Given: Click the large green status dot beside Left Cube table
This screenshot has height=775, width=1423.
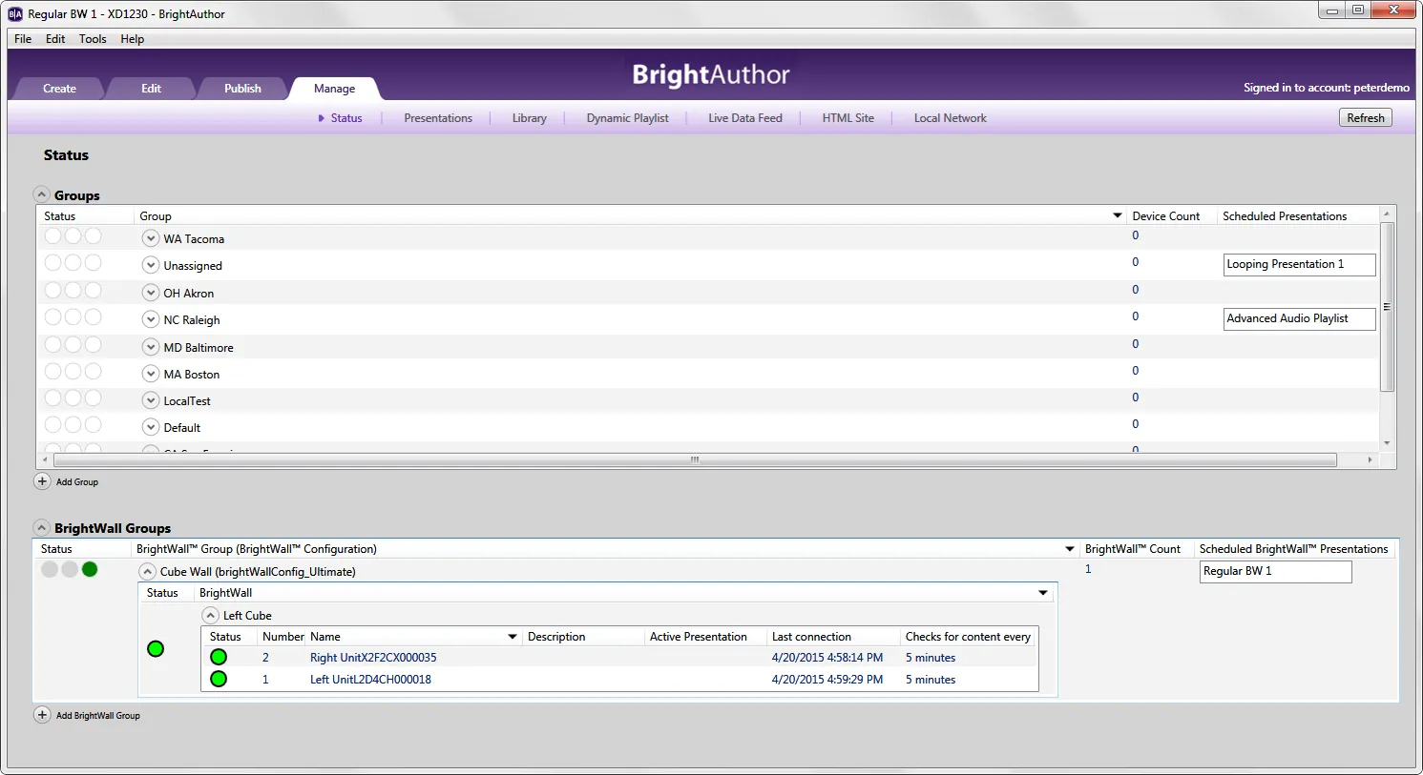Looking at the screenshot, I should tap(156, 649).
